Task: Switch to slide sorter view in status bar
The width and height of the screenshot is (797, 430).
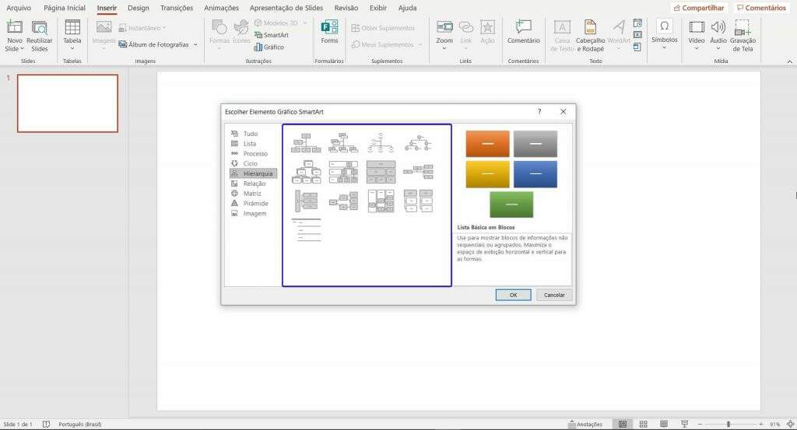Action: [643, 424]
